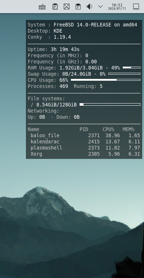The height and width of the screenshot is (278, 144).
Task: Expand hidden system tray icons arrow
Action: pos(100,7)
